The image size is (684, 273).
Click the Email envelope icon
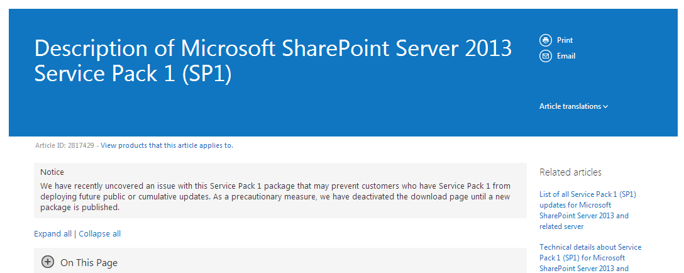[x=546, y=56]
